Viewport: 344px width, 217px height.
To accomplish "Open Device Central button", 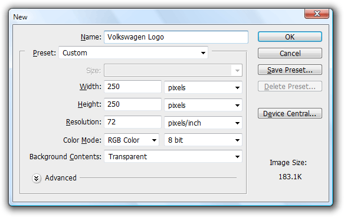I will 290,113.
